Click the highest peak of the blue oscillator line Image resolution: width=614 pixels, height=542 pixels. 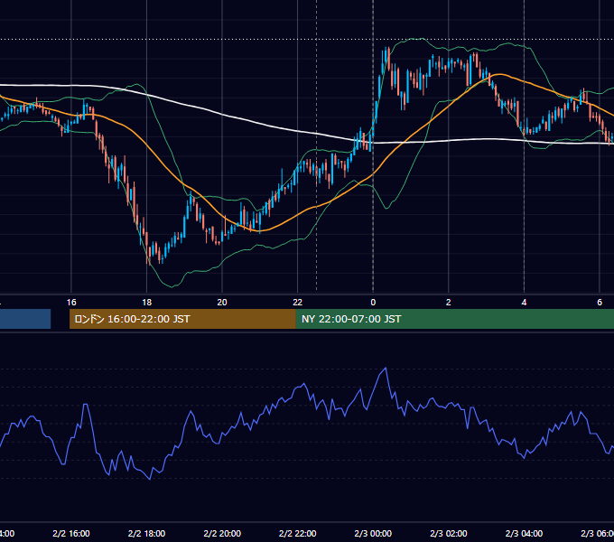386,369
